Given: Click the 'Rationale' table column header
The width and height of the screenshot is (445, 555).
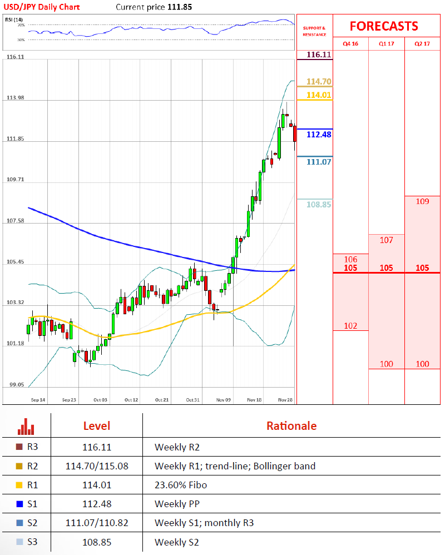Looking at the screenshot, I should (291, 426).
